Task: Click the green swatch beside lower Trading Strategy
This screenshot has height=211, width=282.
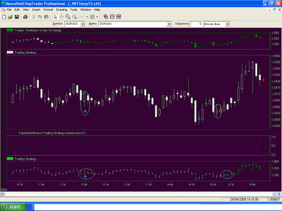Action: (10, 159)
